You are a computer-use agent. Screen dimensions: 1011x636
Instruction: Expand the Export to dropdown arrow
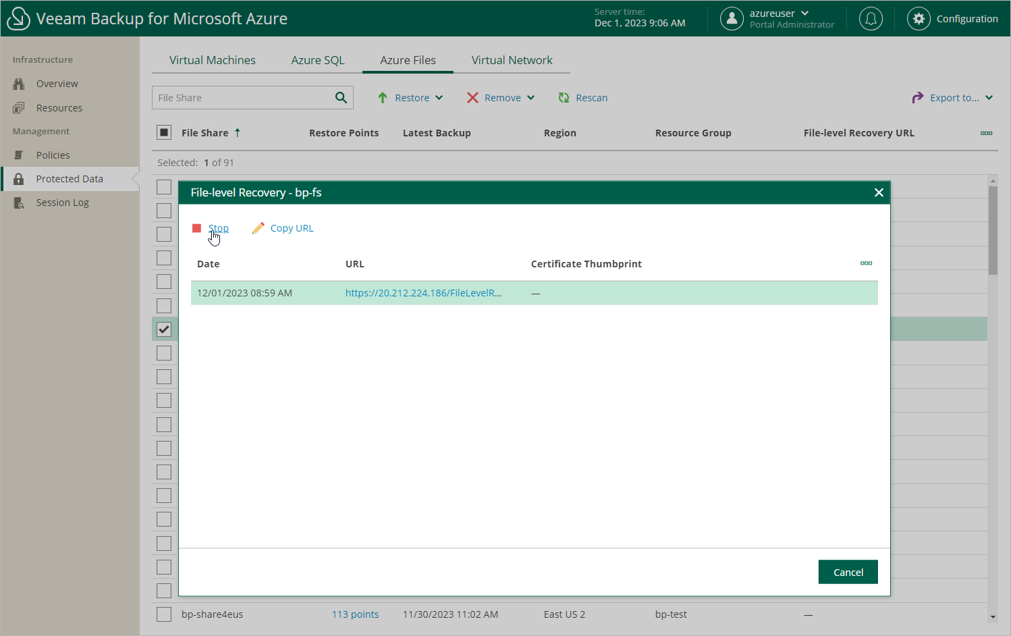[x=989, y=98]
